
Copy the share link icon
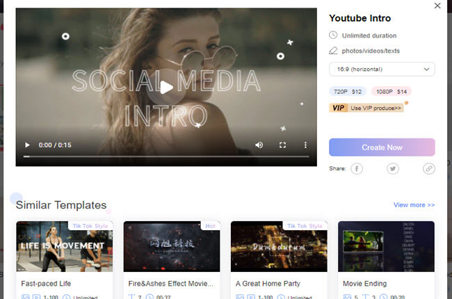(429, 169)
